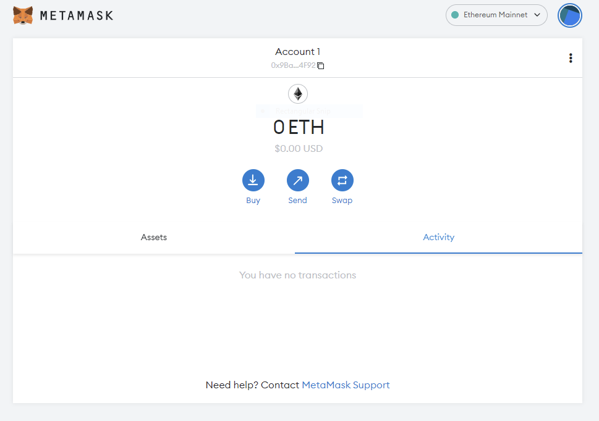Open the Ethereum Mainnet network dropdown
Viewport: 599px width, 421px height.
coord(496,15)
